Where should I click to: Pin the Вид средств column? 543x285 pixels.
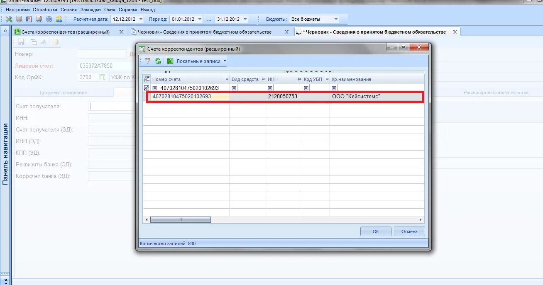point(262,79)
